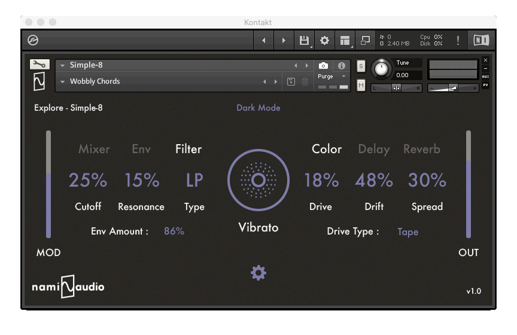The image size is (517, 335).
Task: Select next instrument next to Simple-8
Action: (x=307, y=66)
